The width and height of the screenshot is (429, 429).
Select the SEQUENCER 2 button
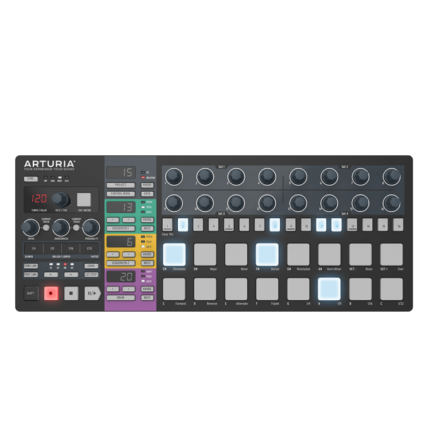coord(120,263)
